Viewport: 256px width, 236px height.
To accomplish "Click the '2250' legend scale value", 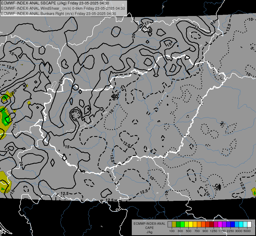I will tap(230, 231).
